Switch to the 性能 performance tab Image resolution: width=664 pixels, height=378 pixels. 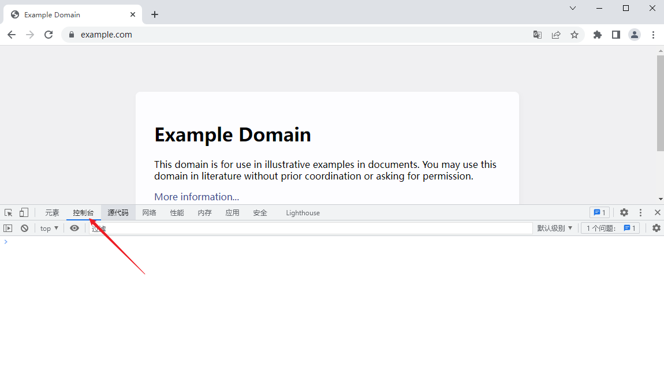tap(177, 213)
